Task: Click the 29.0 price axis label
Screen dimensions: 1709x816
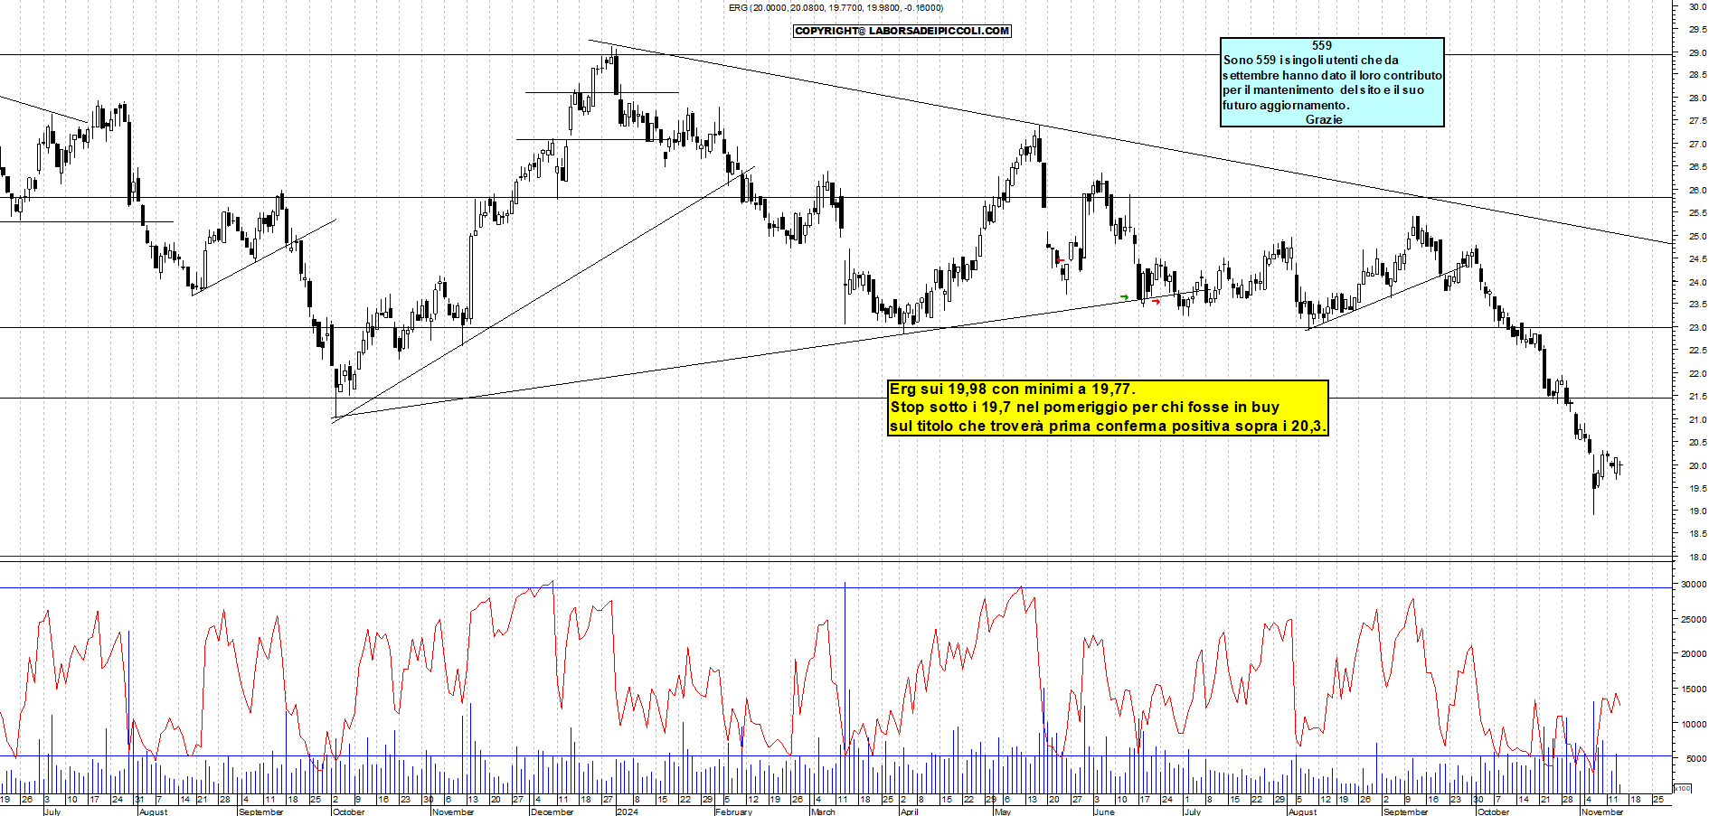Action: click(1697, 52)
